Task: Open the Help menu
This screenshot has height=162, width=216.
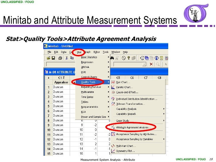Action: [x=125, y=52]
